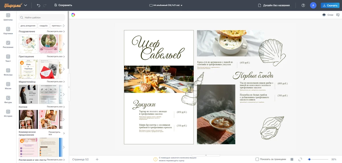Screen dimensions: 342x163
Task: Focus the Найти шаблон search field
Action: [42, 17]
